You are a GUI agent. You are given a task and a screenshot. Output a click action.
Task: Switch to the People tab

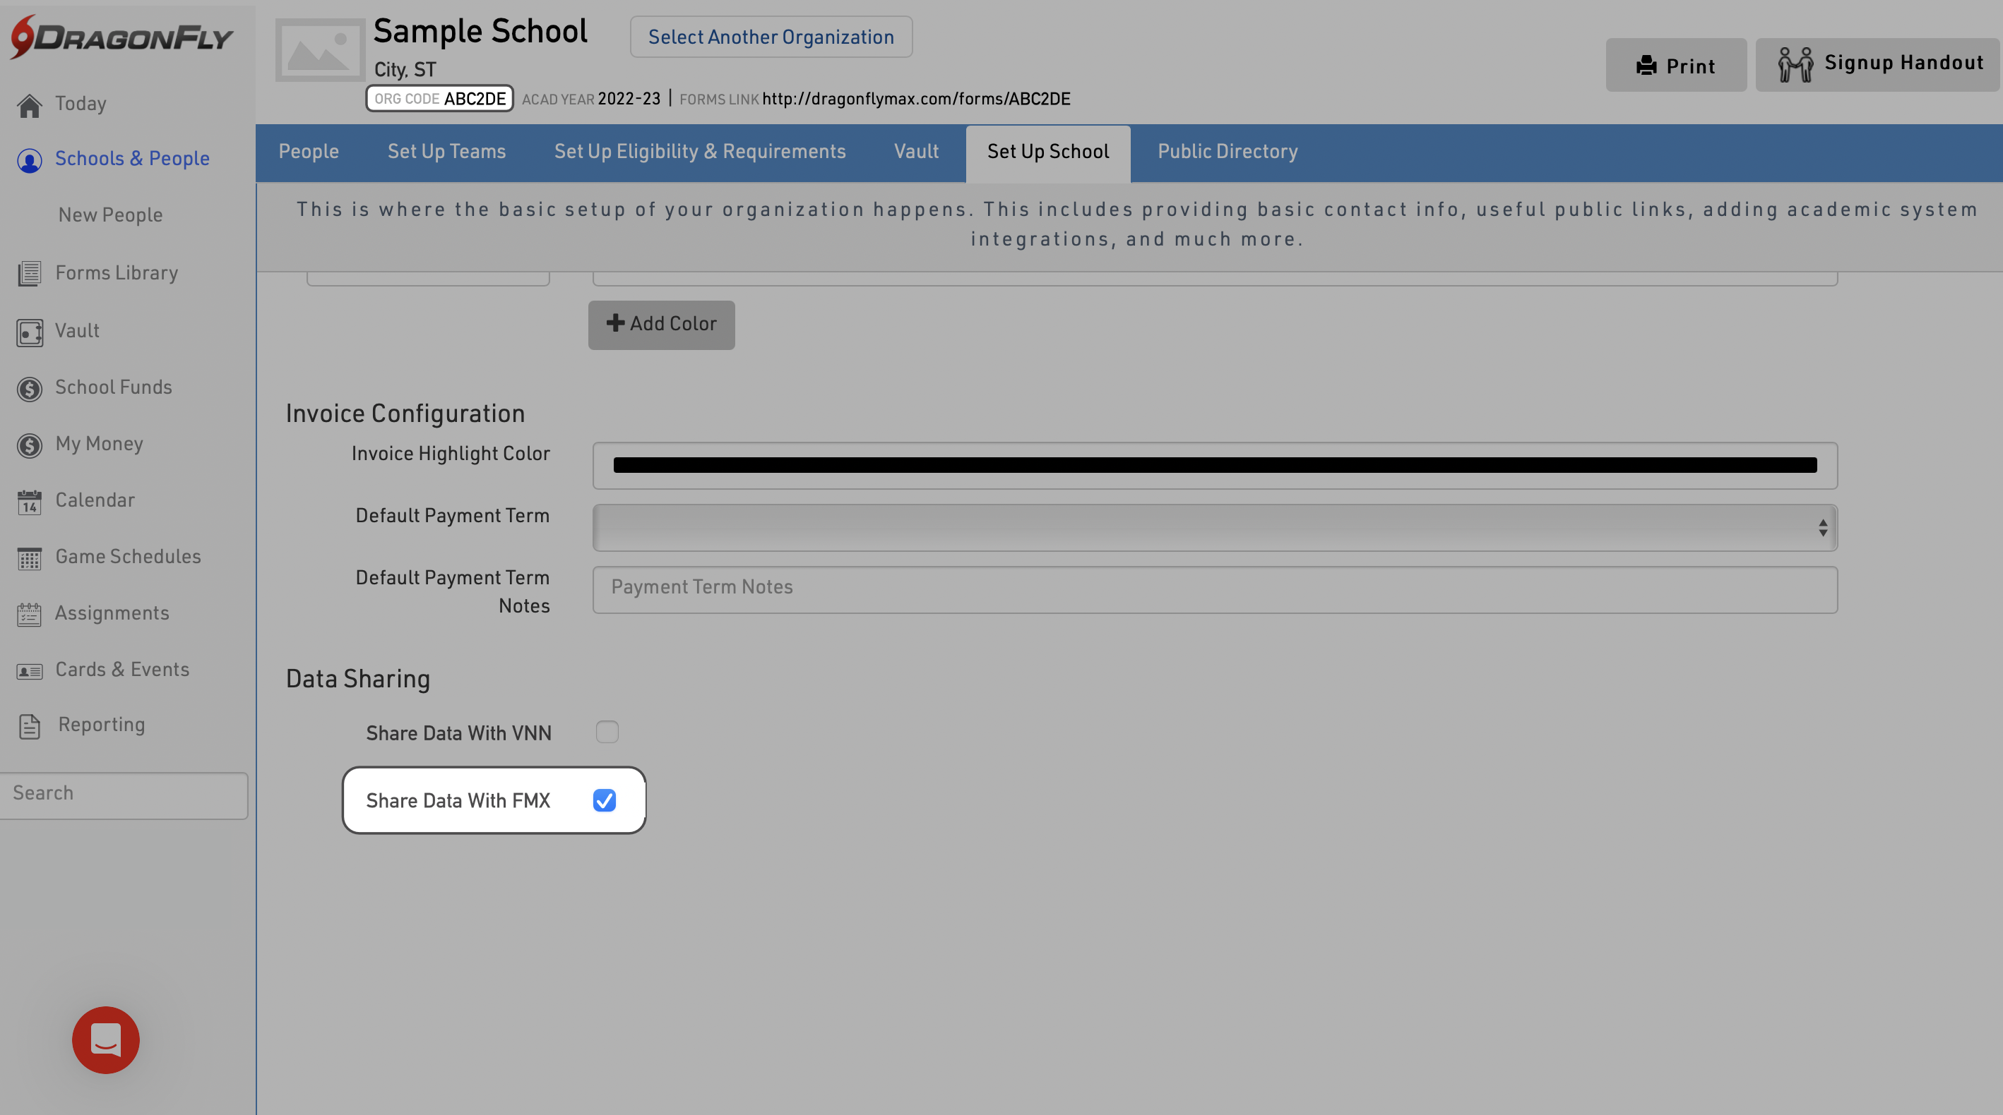[x=309, y=152]
